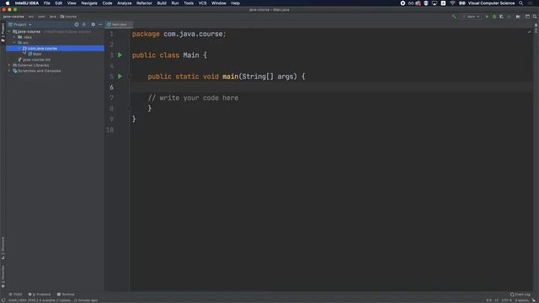Click the locate/select opened file target icon
This screenshot has width=539, height=303.
(77, 24)
